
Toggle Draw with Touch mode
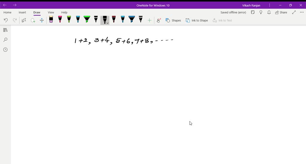click(x=159, y=20)
